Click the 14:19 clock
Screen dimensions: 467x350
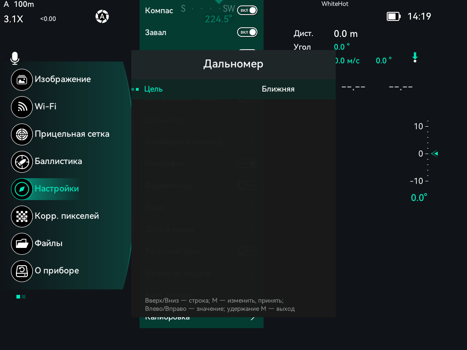[x=419, y=16]
